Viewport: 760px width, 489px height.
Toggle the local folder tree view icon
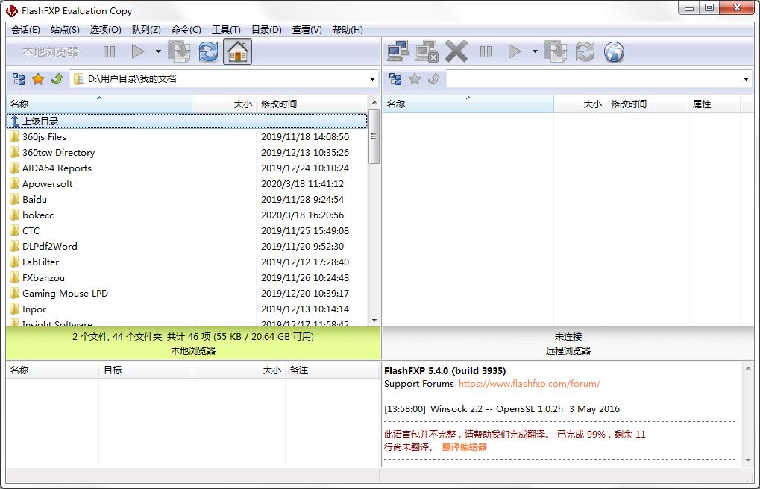18,78
